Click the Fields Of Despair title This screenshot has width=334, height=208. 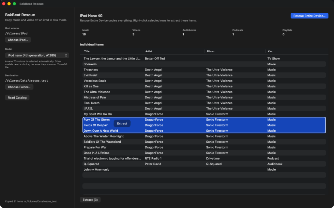[96, 125]
